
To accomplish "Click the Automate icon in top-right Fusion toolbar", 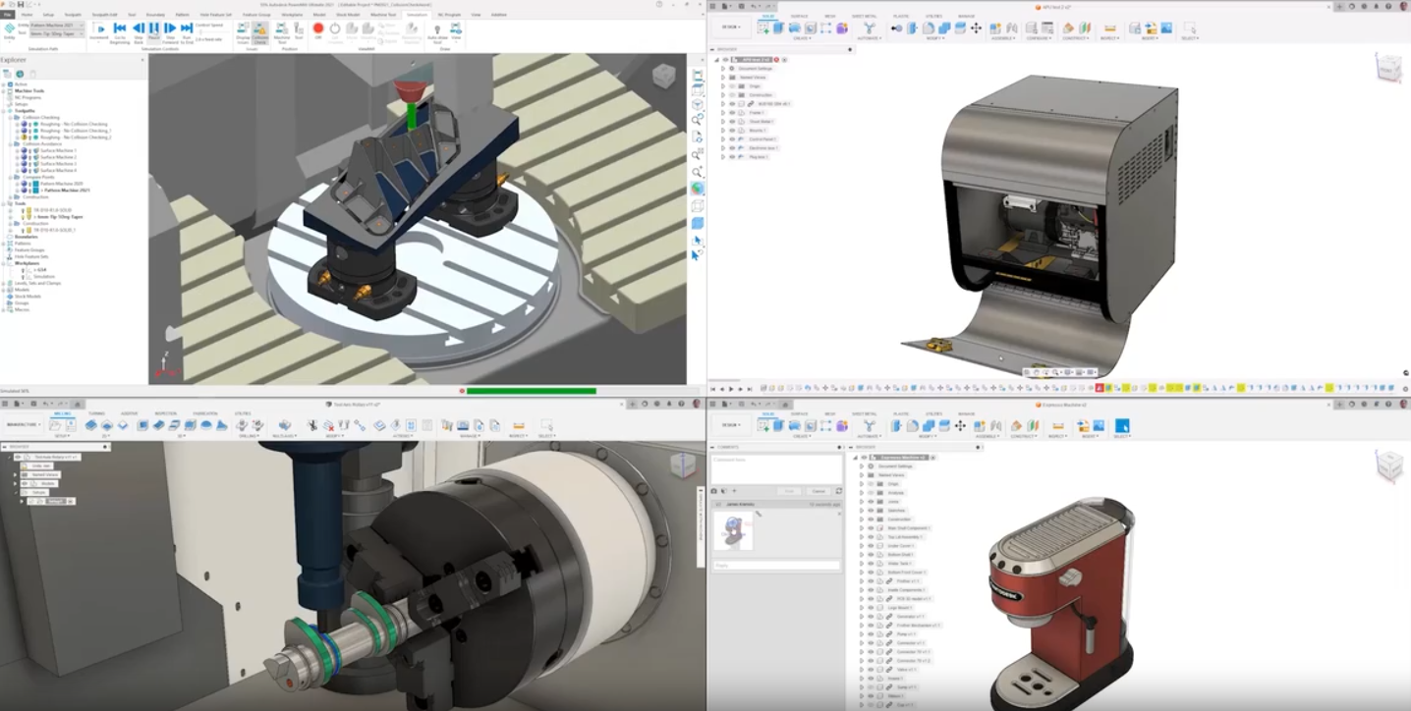I will [869, 28].
